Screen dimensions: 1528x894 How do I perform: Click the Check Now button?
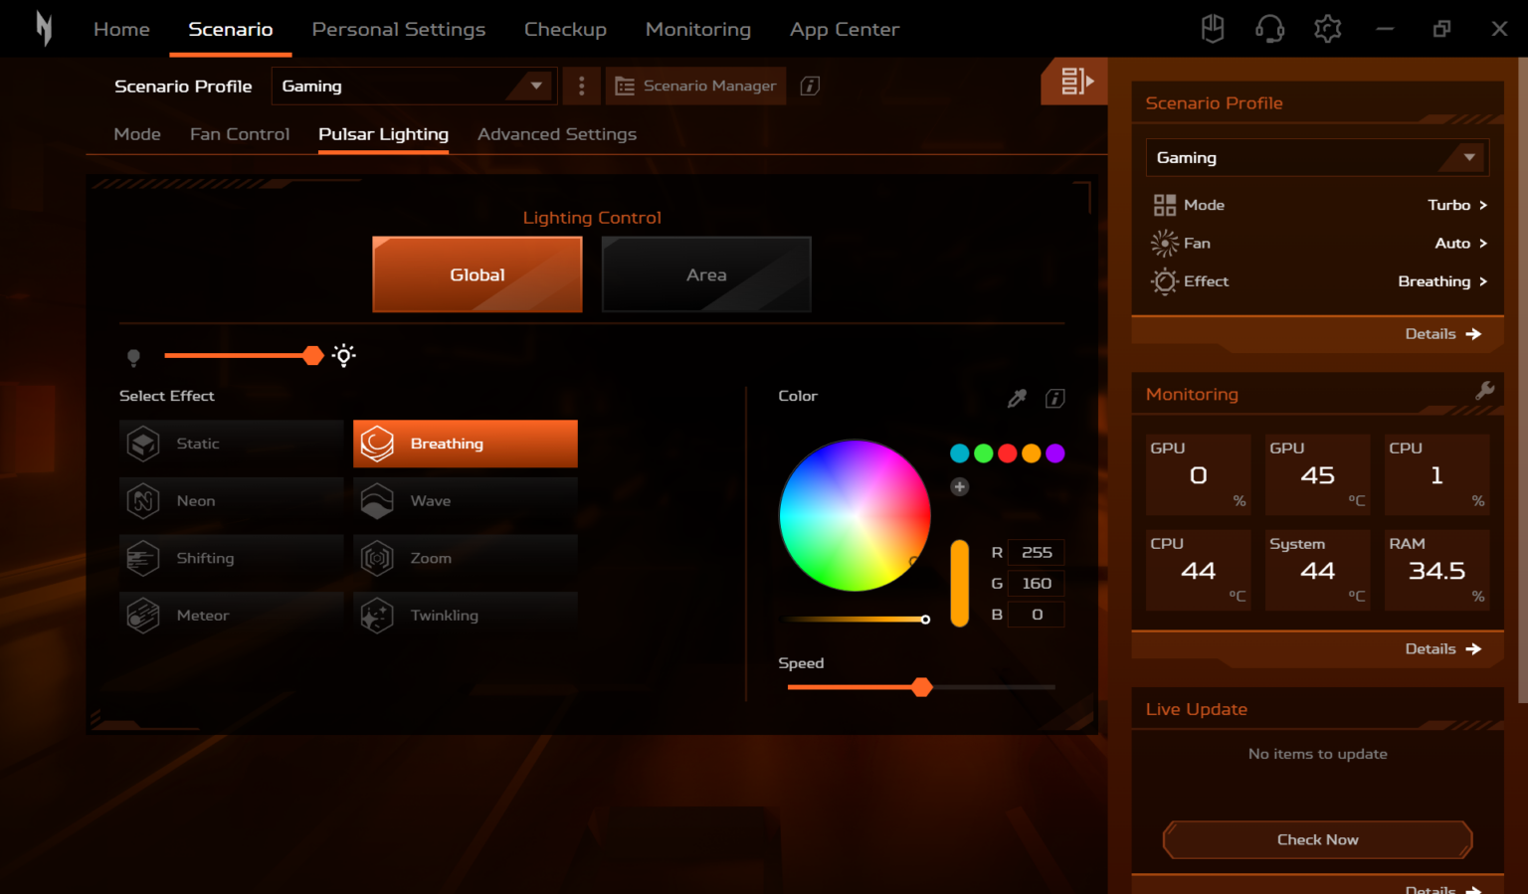[x=1317, y=839]
